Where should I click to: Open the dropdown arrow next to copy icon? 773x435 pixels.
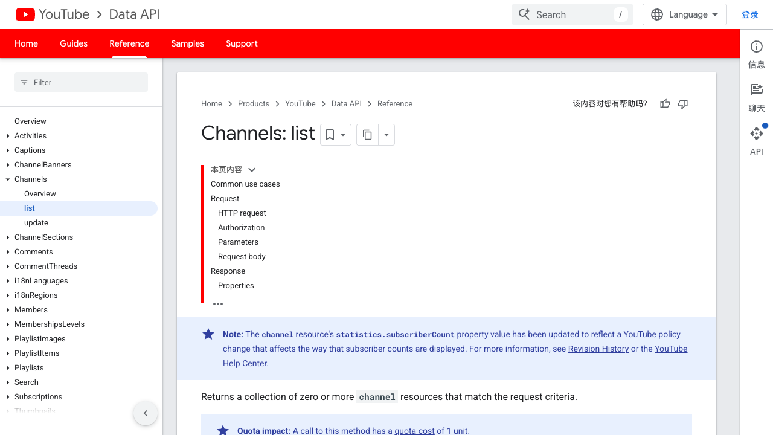point(386,135)
